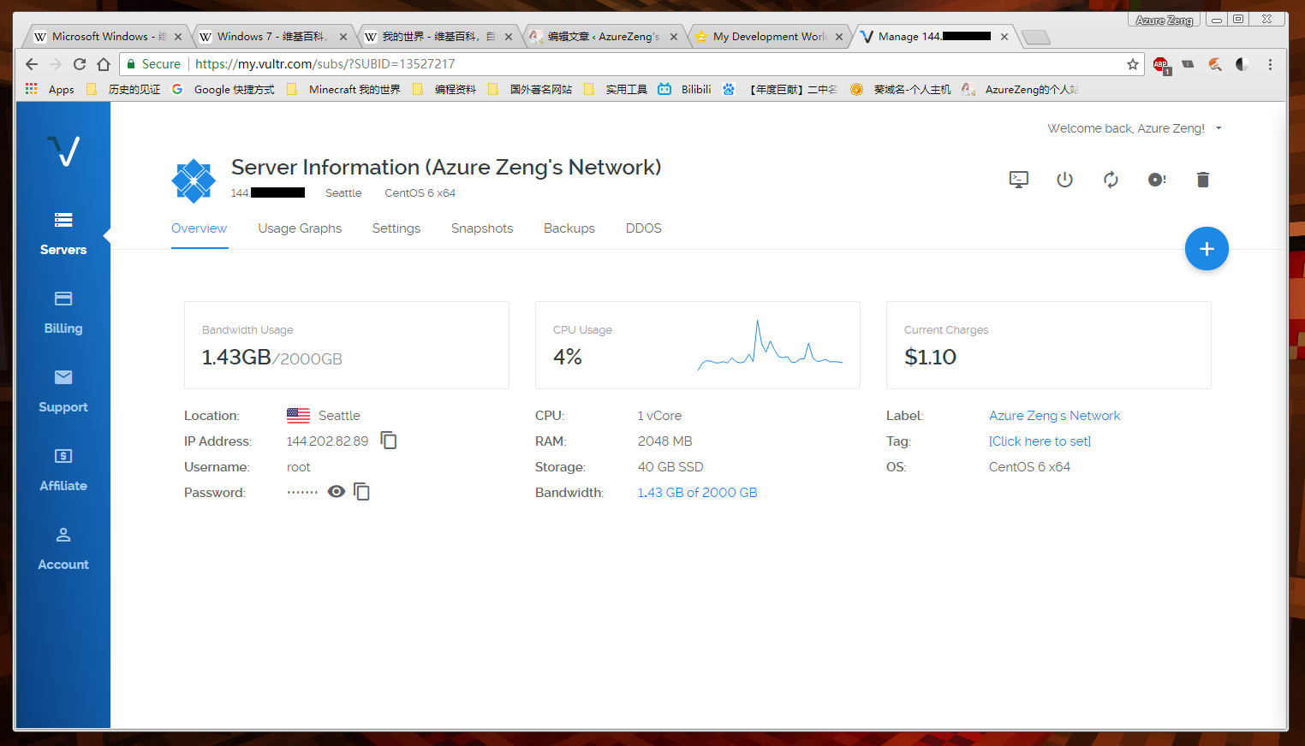Screen dimensions: 1305x746
Task: Click the CPU usage graph
Action: tap(770, 346)
